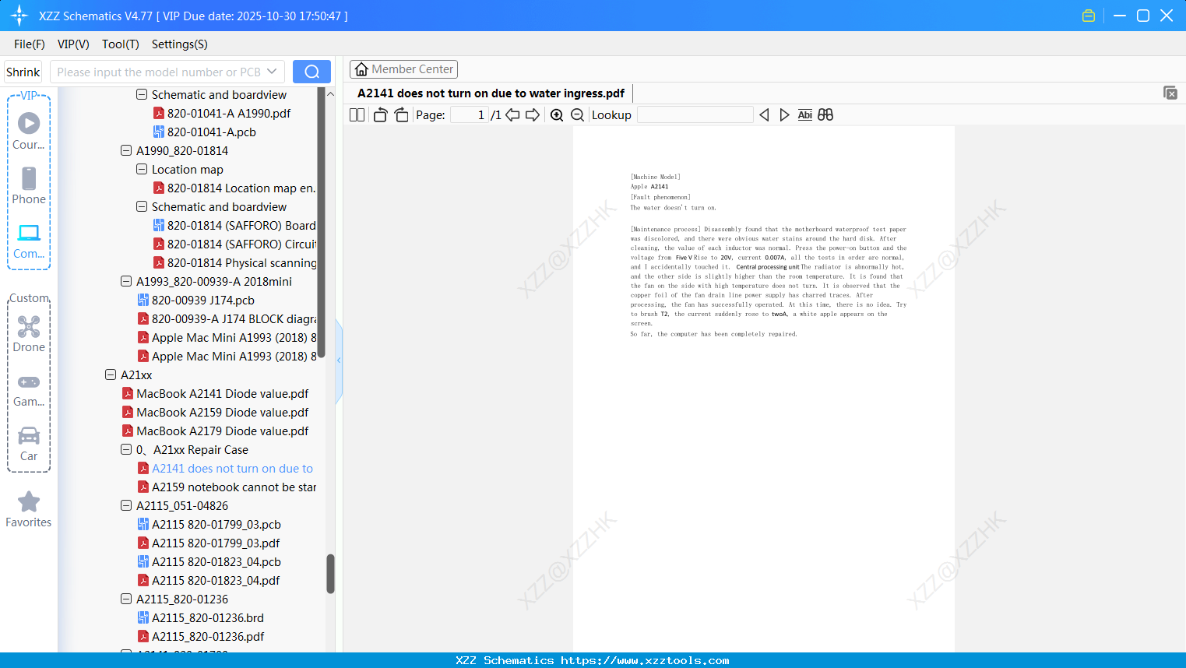
Task: Open 820-00939 J174.pcb file
Action: (196, 300)
